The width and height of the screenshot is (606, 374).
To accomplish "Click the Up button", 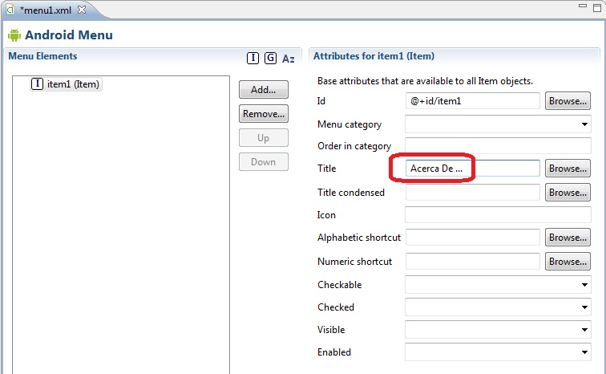I will click(264, 138).
